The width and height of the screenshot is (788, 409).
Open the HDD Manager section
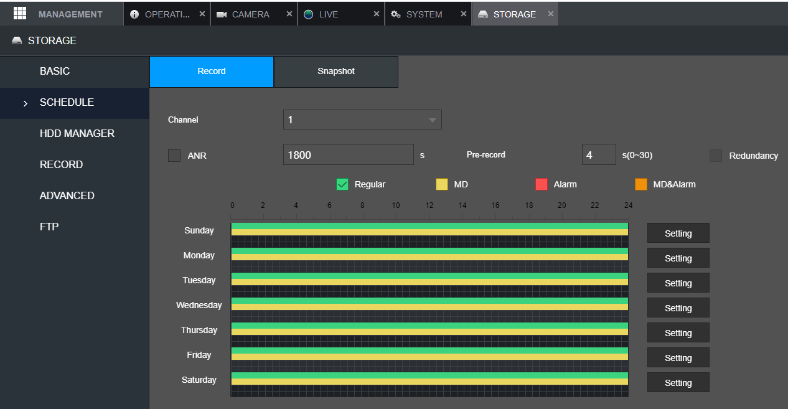pyautogui.click(x=75, y=134)
